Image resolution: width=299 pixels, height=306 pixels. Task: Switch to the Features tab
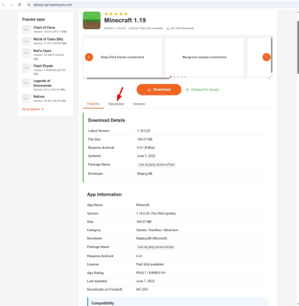pyautogui.click(x=93, y=103)
